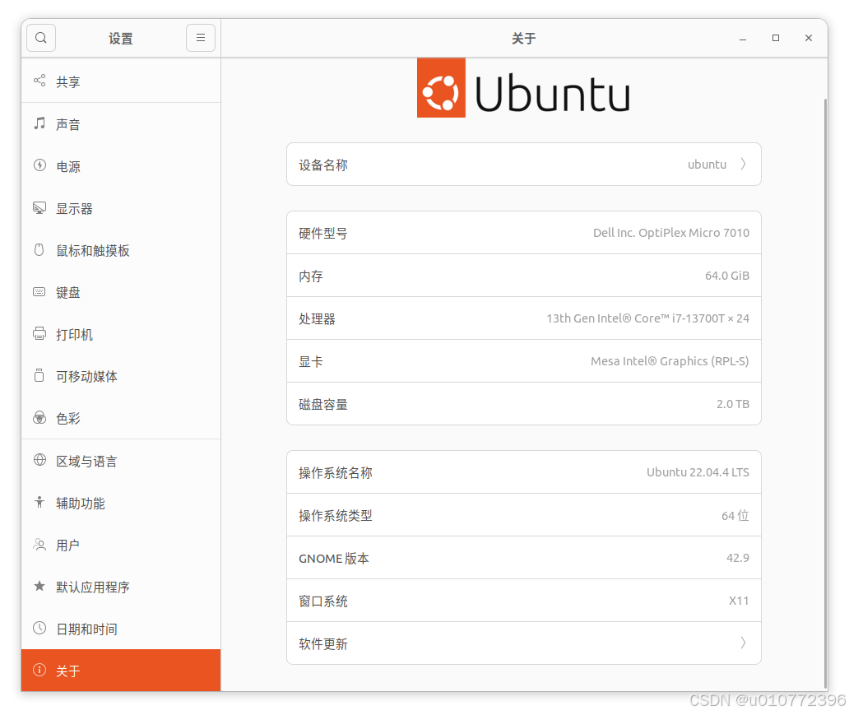Image resolution: width=849 pixels, height=715 pixels.
Task: Click the Sharing sidebar icon
Action: pos(39,81)
